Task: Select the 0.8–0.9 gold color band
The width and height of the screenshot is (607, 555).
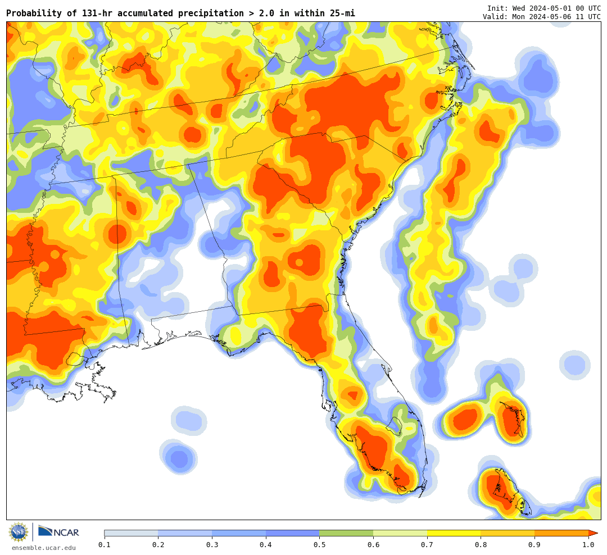Action: click(508, 533)
